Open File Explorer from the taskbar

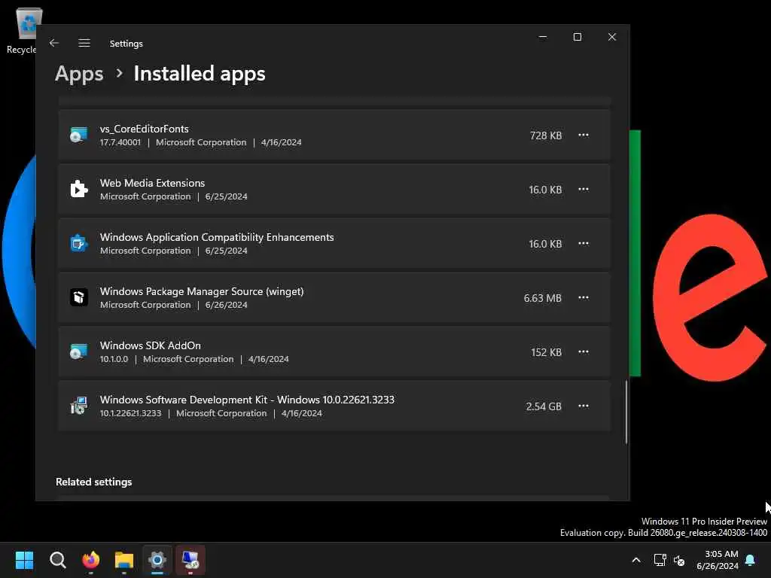point(124,560)
